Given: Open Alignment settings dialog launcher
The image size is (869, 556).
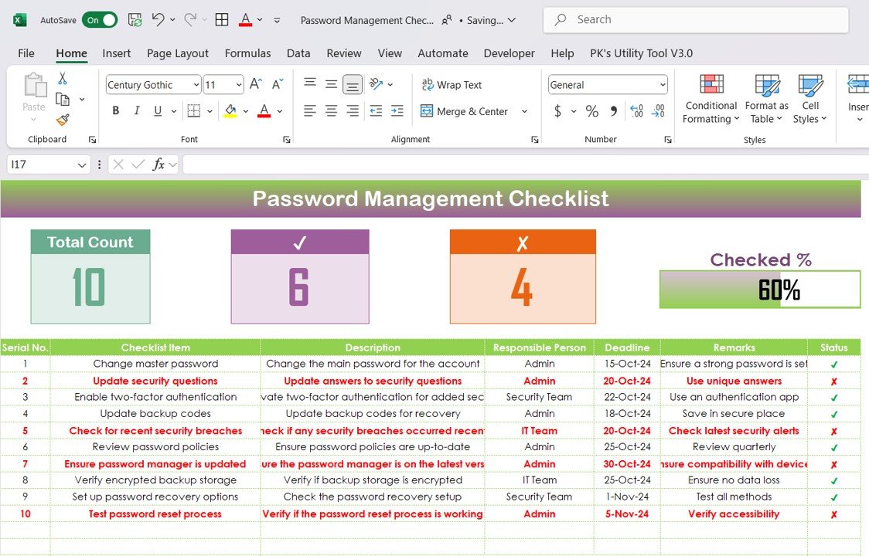Looking at the screenshot, I should click(535, 140).
